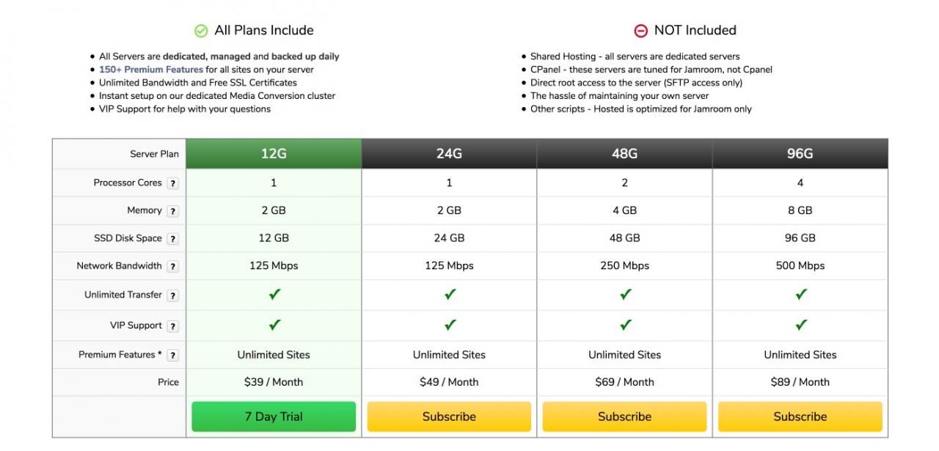Click the Processor Cores help question mark
Screen dimensions: 939x451
point(172,183)
